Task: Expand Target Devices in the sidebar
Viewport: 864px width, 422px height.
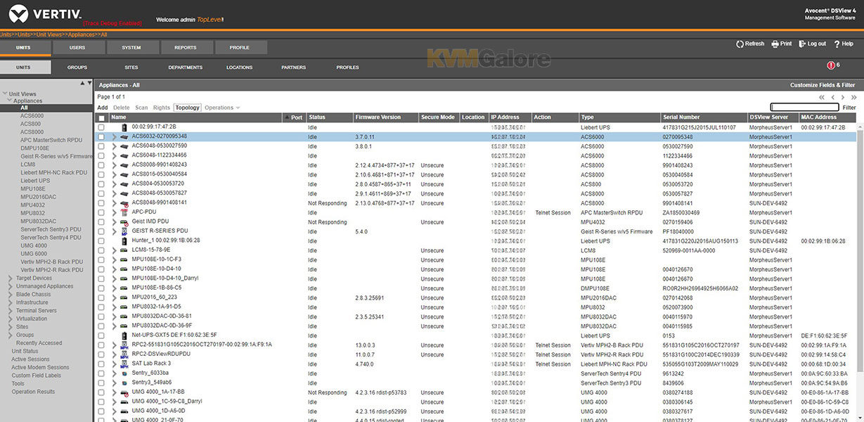Action: tap(11, 279)
